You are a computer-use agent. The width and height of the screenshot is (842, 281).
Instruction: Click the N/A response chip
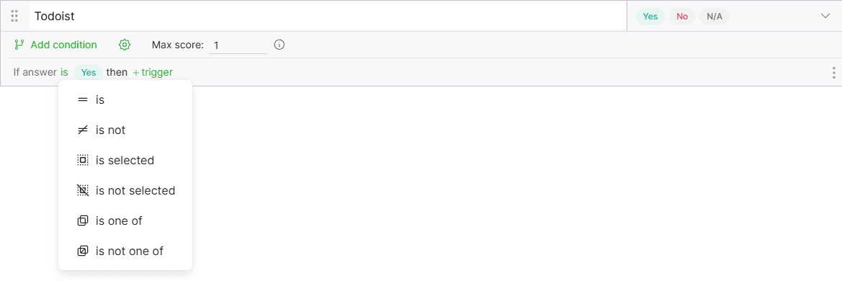coord(715,17)
